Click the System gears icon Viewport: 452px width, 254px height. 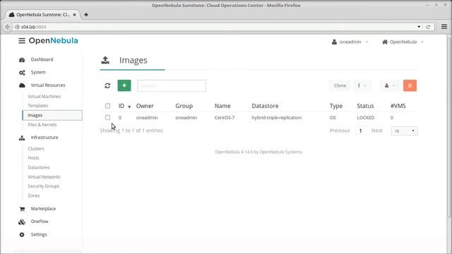22,73
